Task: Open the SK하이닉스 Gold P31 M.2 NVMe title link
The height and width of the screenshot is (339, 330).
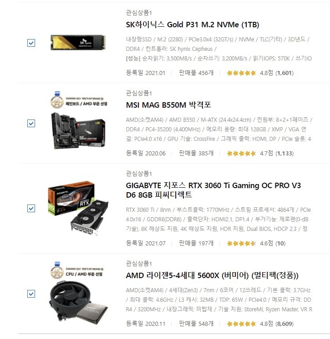Action: point(192,25)
